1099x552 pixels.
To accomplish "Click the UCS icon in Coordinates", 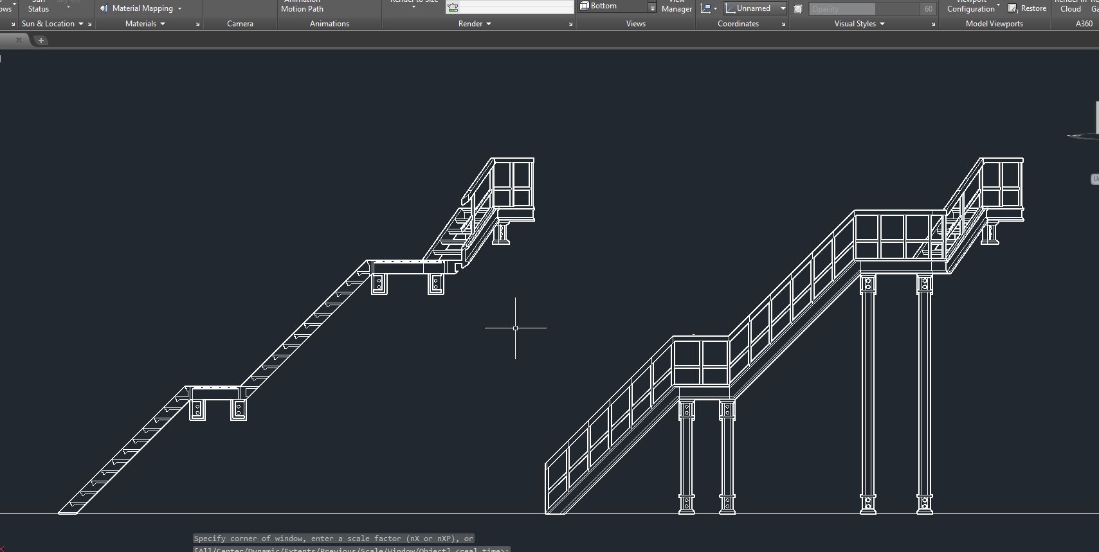I will [705, 8].
